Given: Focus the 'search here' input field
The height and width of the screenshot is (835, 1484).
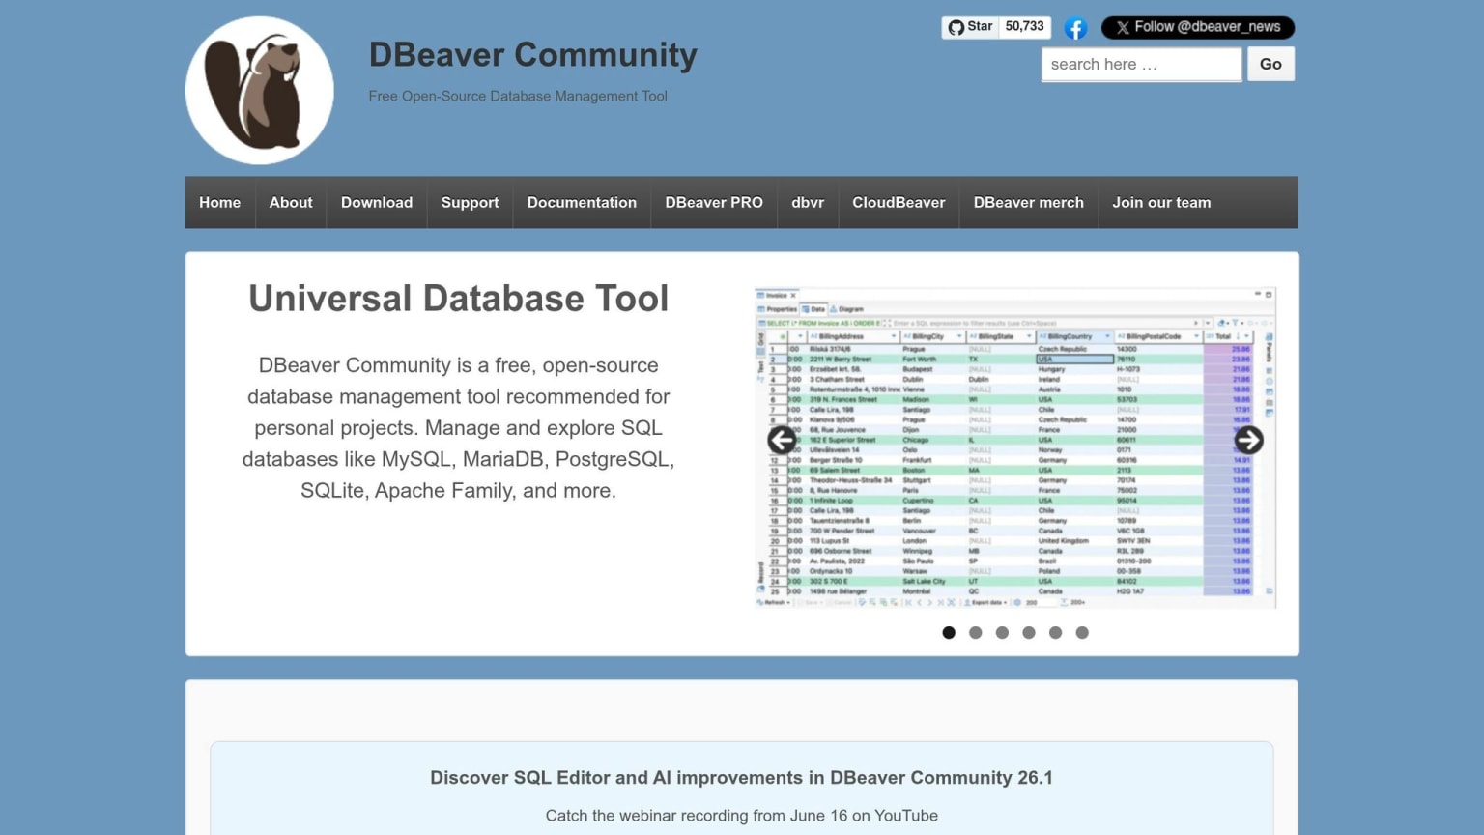Looking at the screenshot, I should click(x=1141, y=64).
